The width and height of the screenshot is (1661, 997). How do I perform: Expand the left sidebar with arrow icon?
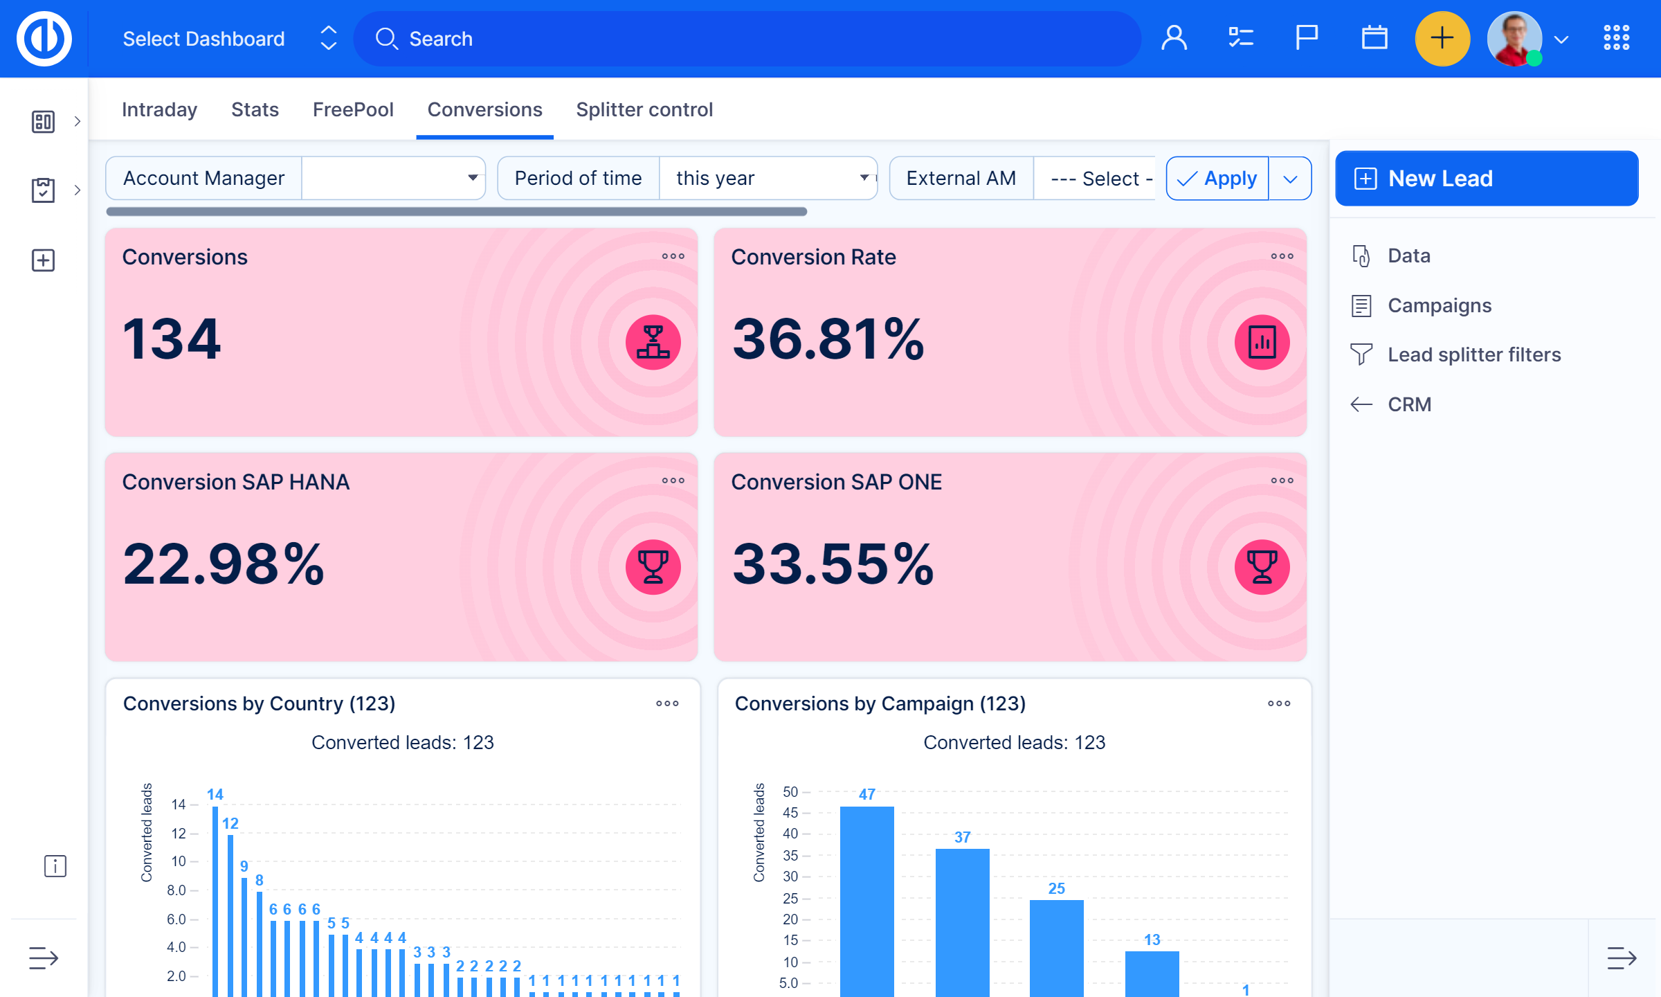(43, 958)
